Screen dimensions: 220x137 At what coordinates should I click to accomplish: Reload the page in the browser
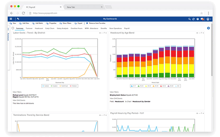[x=23, y=13]
